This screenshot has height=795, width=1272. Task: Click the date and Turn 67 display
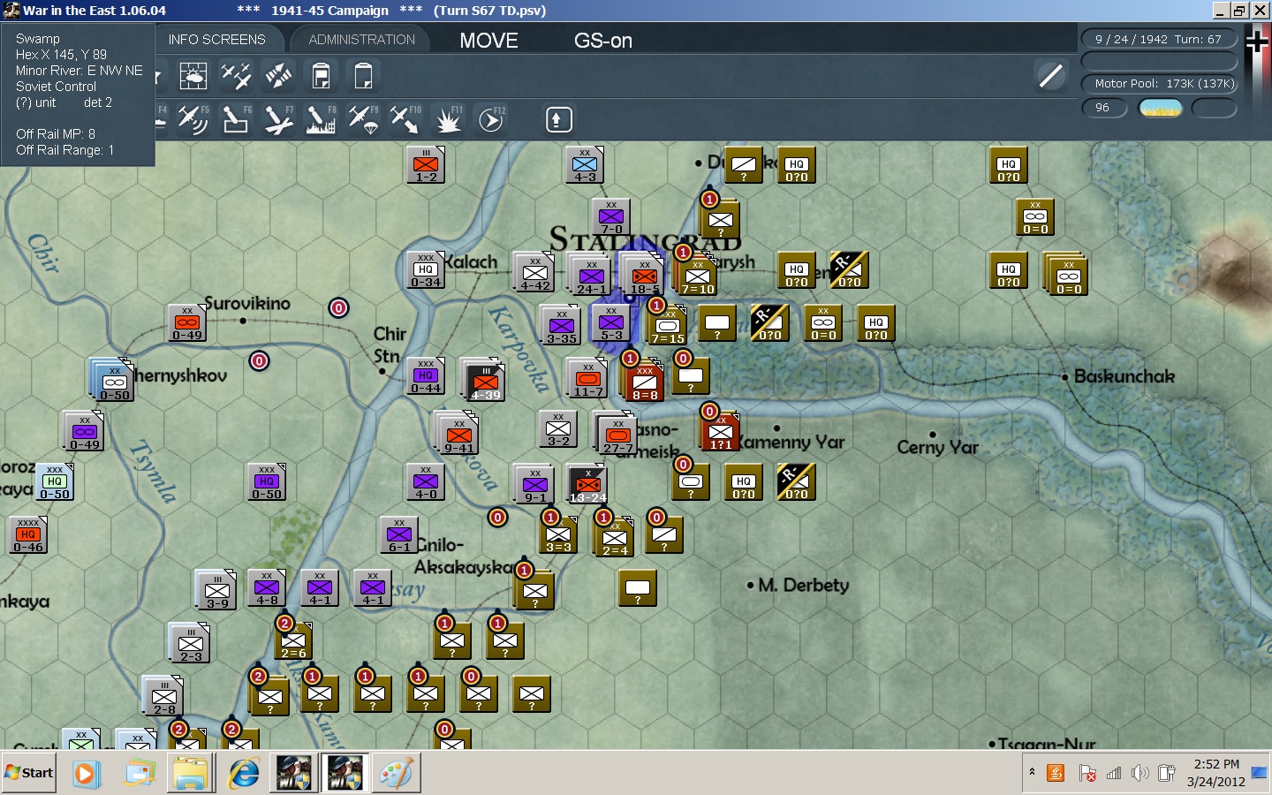coord(1158,39)
